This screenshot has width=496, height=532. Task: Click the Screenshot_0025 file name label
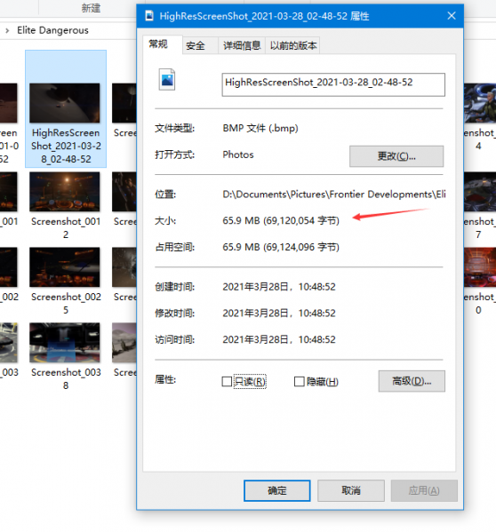(66, 303)
